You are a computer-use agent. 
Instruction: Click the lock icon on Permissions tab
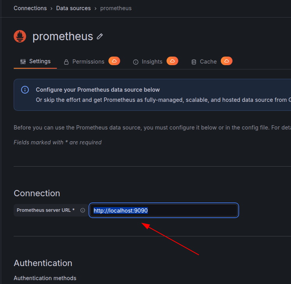coord(66,62)
